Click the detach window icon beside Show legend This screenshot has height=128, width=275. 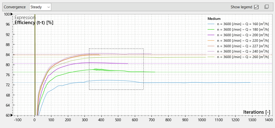click(x=266, y=7)
